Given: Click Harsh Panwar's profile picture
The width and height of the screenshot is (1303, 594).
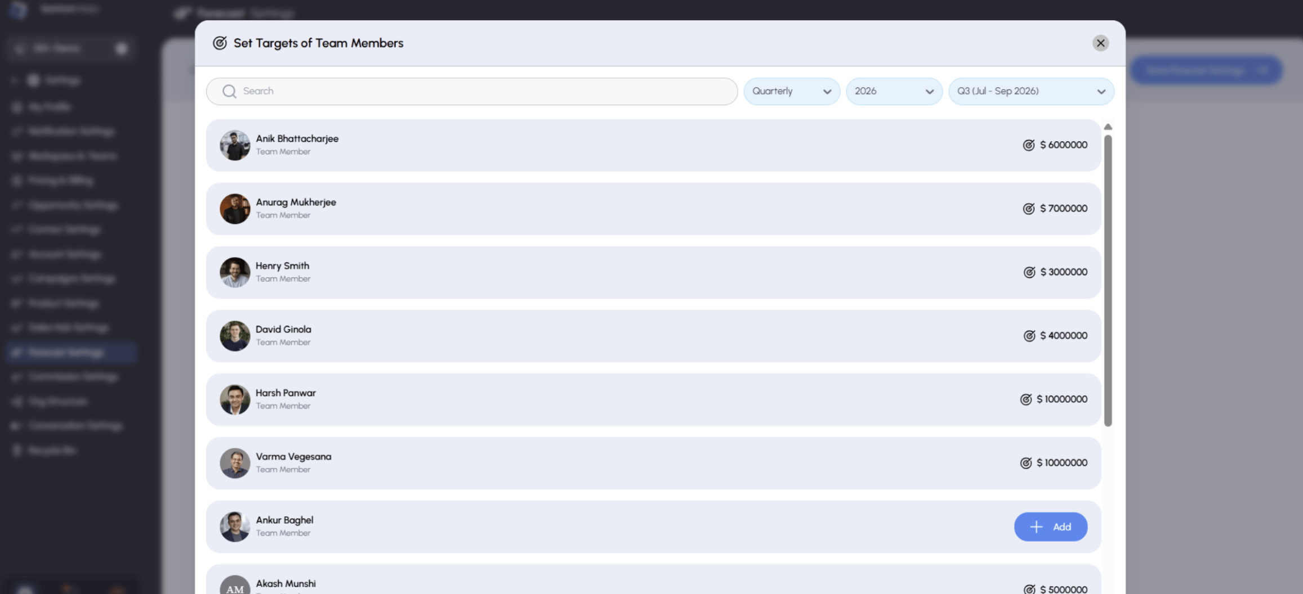Looking at the screenshot, I should tap(235, 399).
